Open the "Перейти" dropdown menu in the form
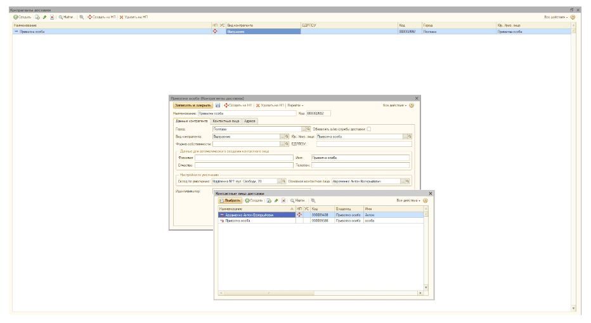The width and height of the screenshot is (591, 323). click(x=295, y=105)
